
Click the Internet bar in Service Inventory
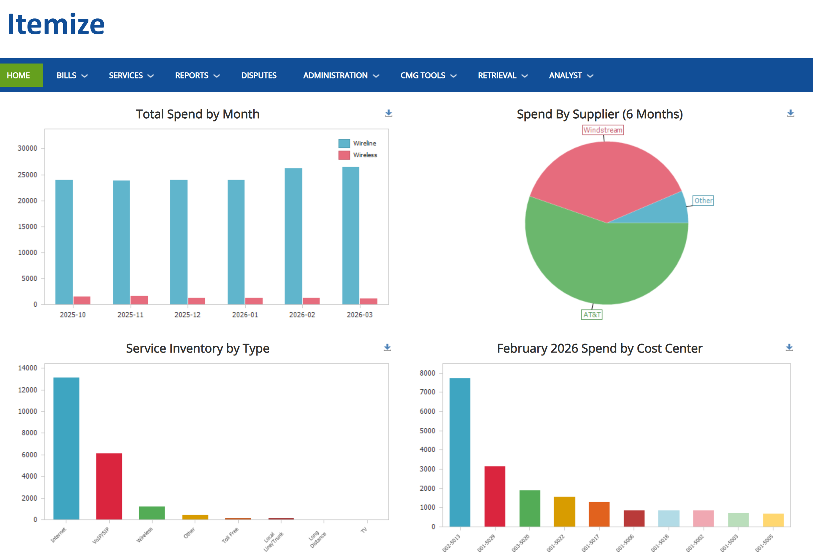click(66, 448)
